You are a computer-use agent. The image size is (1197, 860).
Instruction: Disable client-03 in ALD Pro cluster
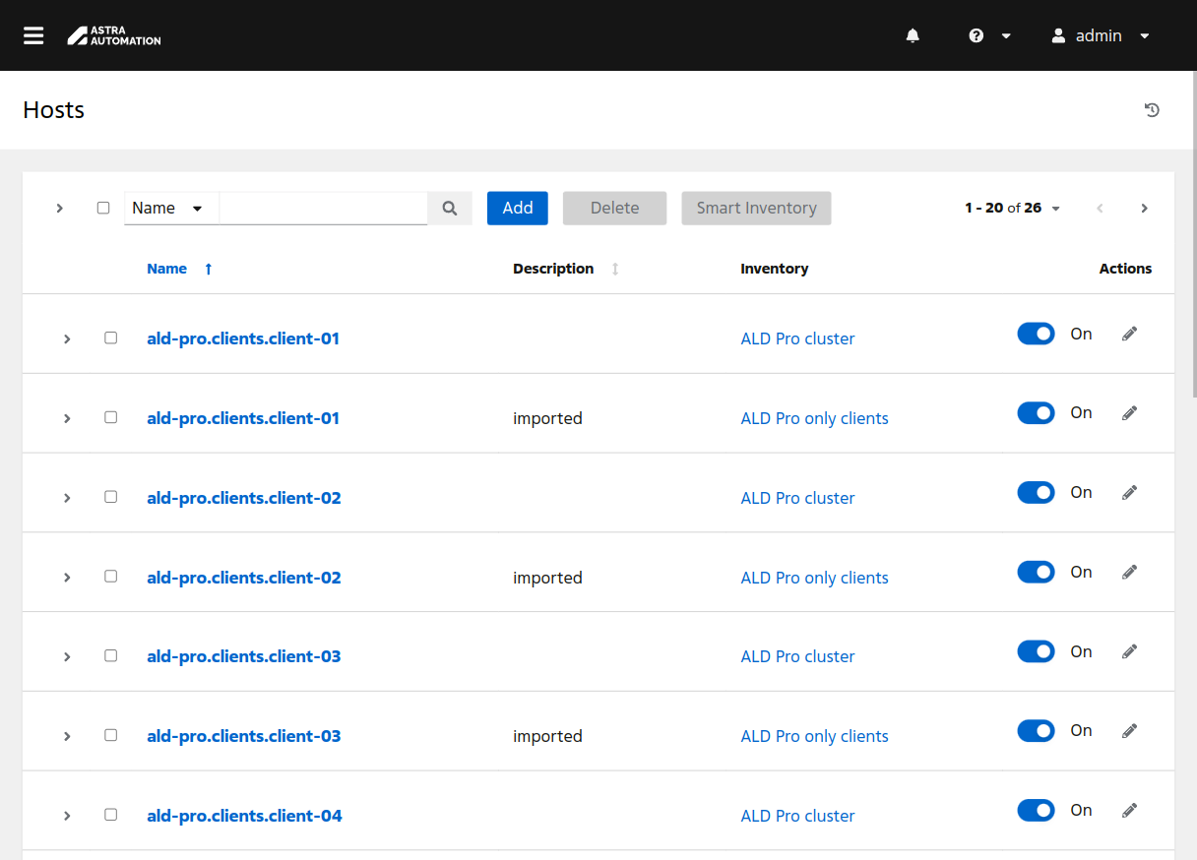click(1036, 651)
